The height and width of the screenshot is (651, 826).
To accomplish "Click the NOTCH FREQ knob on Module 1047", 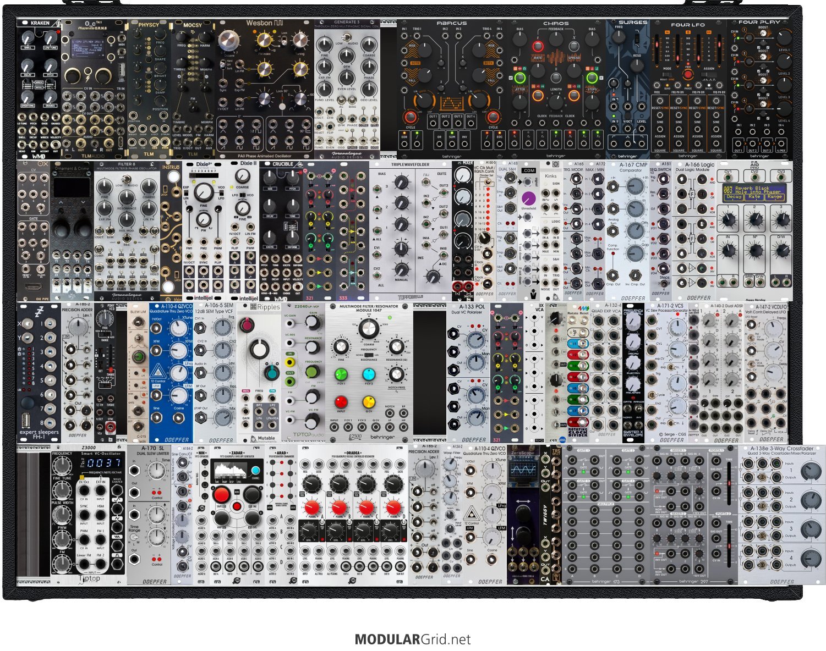I will 397,374.
